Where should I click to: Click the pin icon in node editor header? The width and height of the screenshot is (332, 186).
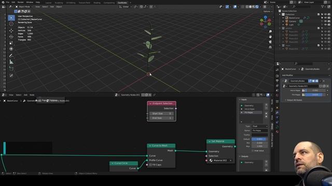coord(155,95)
